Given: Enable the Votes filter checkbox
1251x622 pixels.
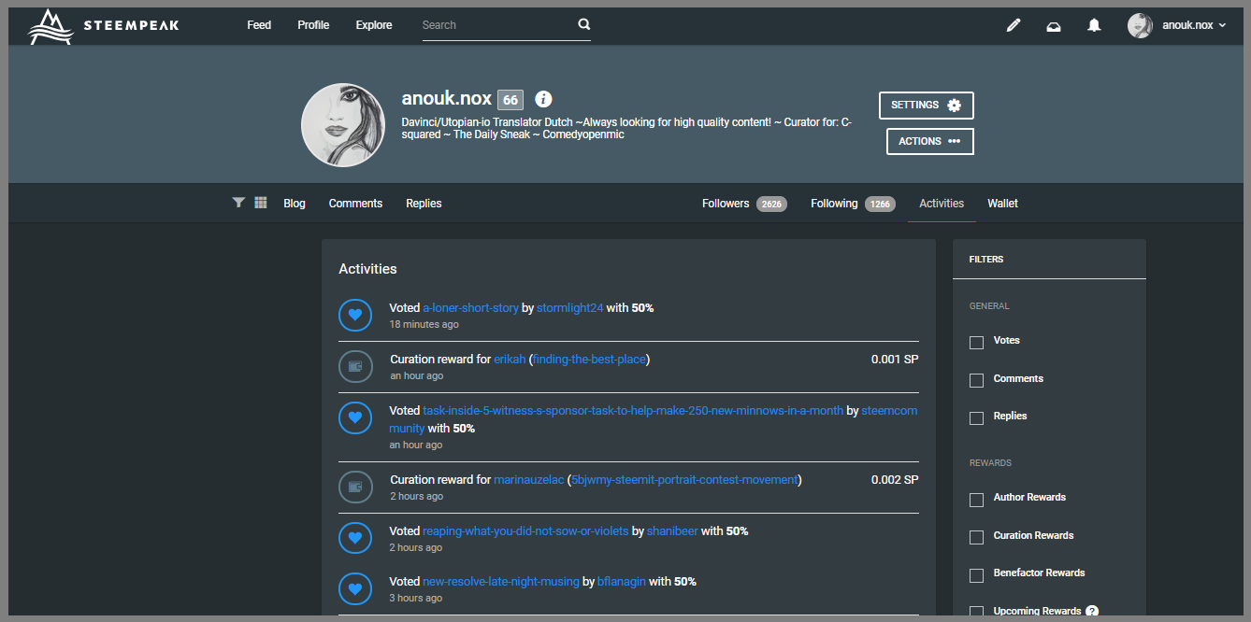Looking at the screenshot, I should pos(977,343).
